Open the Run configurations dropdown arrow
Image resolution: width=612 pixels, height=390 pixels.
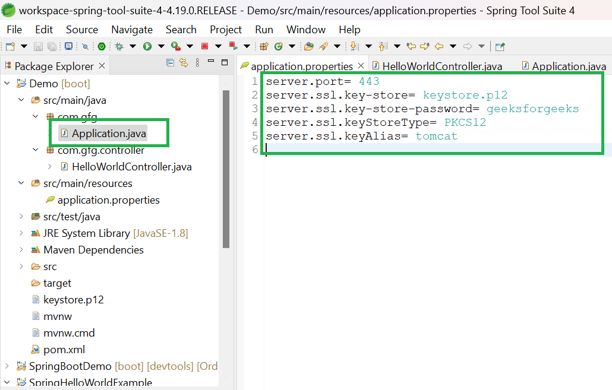[x=161, y=46]
